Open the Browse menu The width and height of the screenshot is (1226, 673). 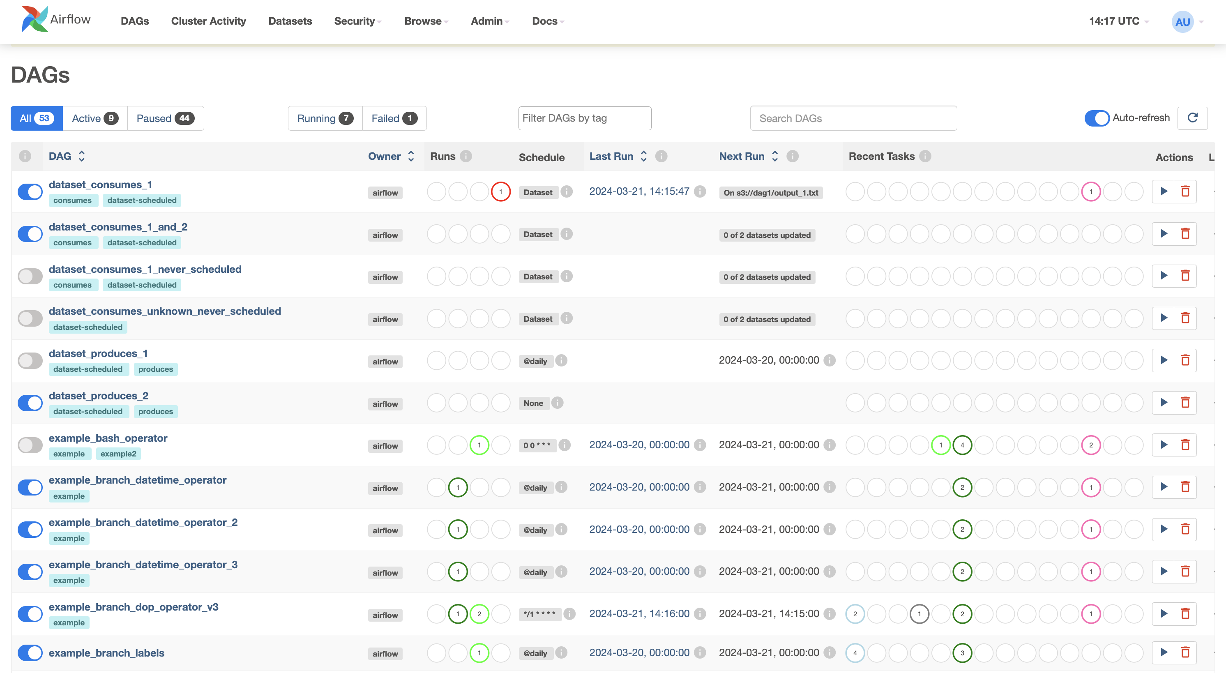coord(423,21)
